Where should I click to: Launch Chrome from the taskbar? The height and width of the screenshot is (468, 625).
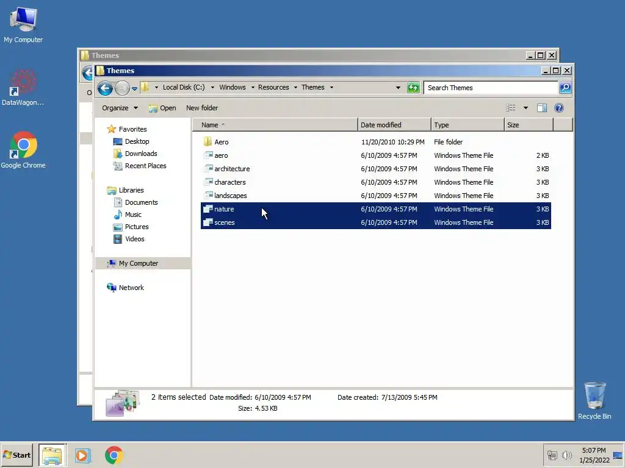tap(114, 455)
